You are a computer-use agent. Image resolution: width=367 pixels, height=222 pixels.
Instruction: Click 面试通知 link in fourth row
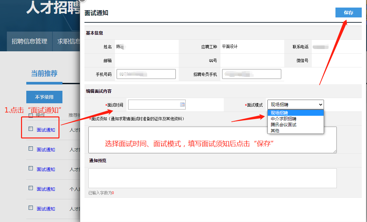coord(46,189)
